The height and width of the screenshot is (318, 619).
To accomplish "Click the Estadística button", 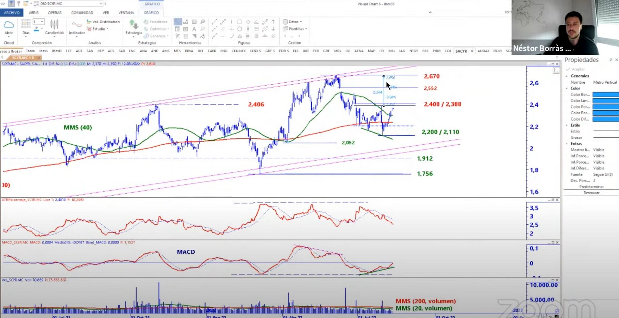I will [156, 22].
